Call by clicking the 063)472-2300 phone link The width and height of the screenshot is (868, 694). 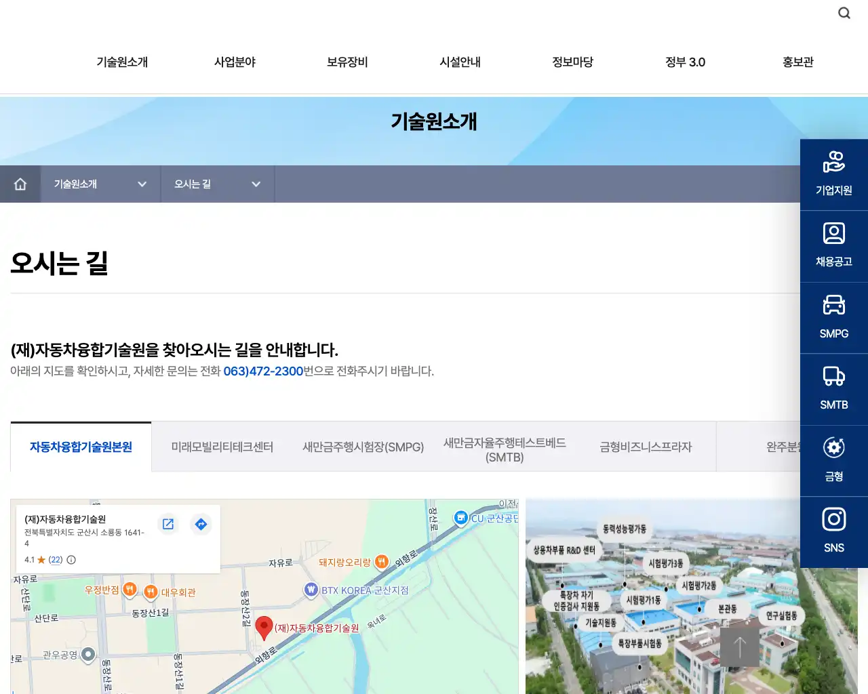coord(262,371)
